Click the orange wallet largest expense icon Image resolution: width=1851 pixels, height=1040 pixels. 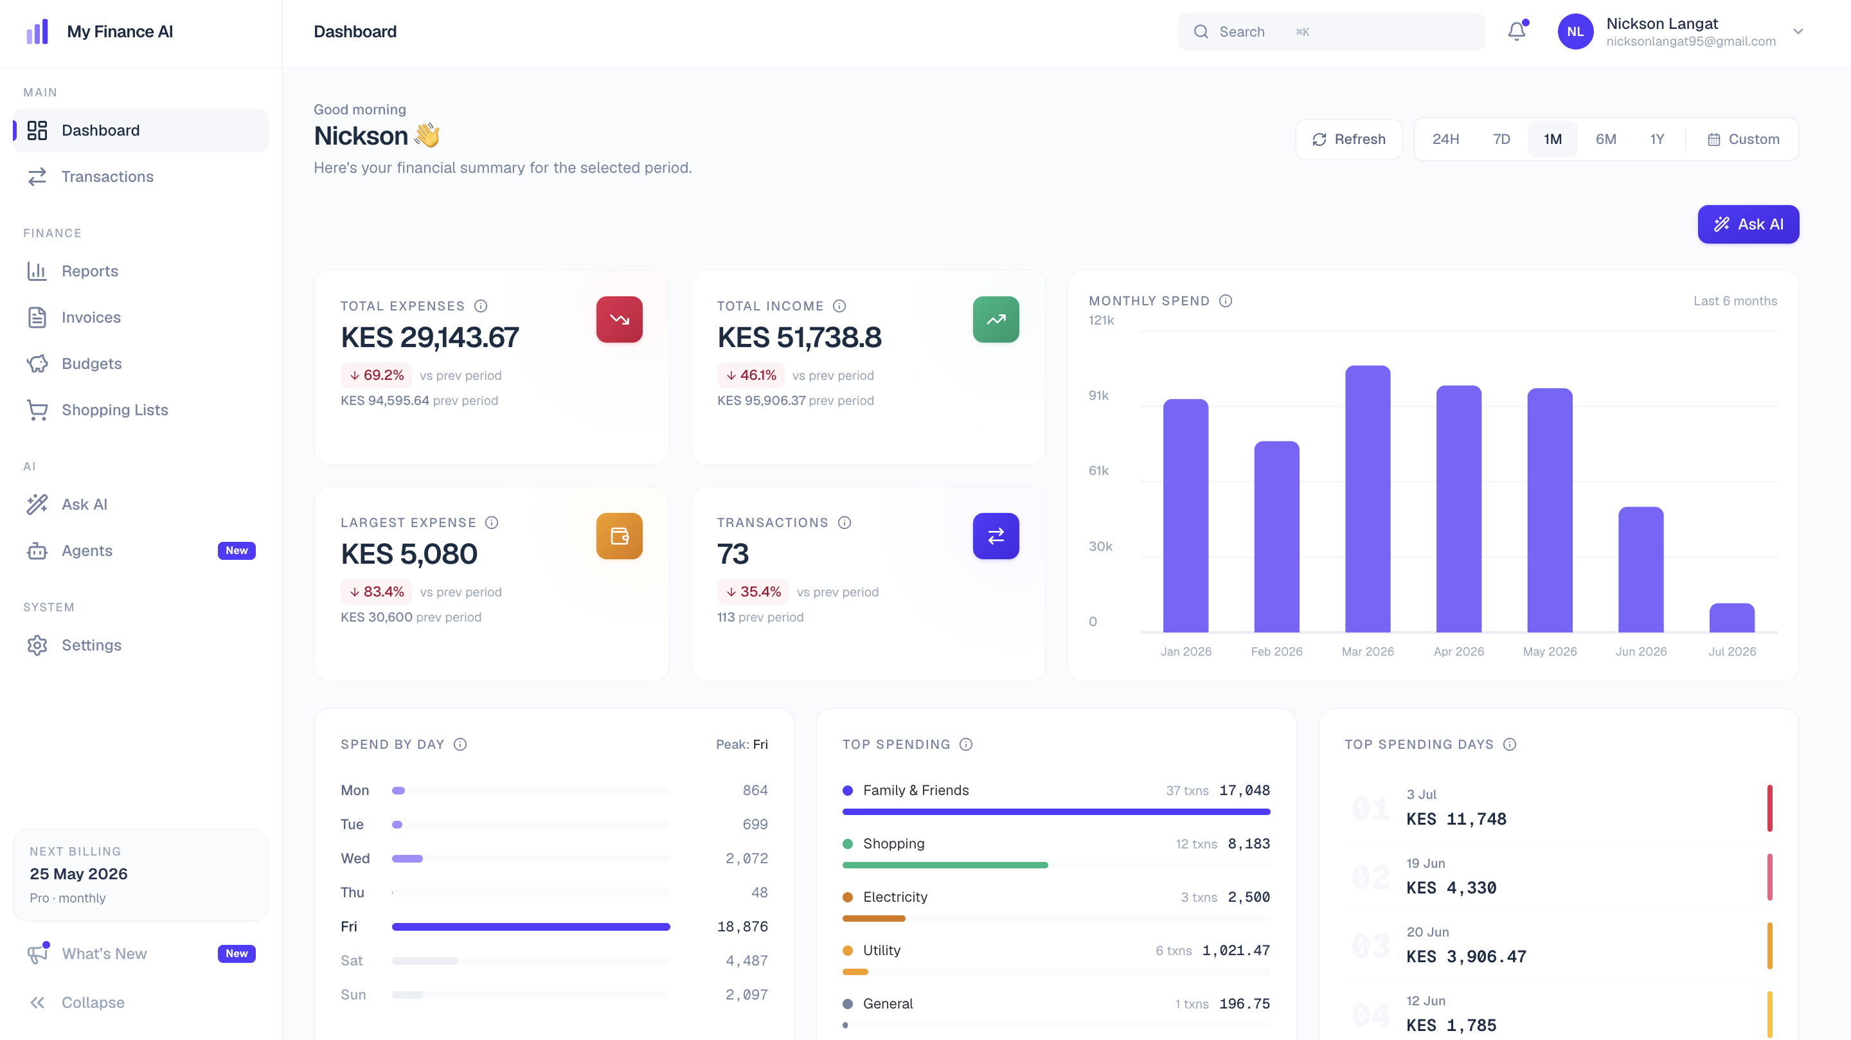(x=620, y=535)
